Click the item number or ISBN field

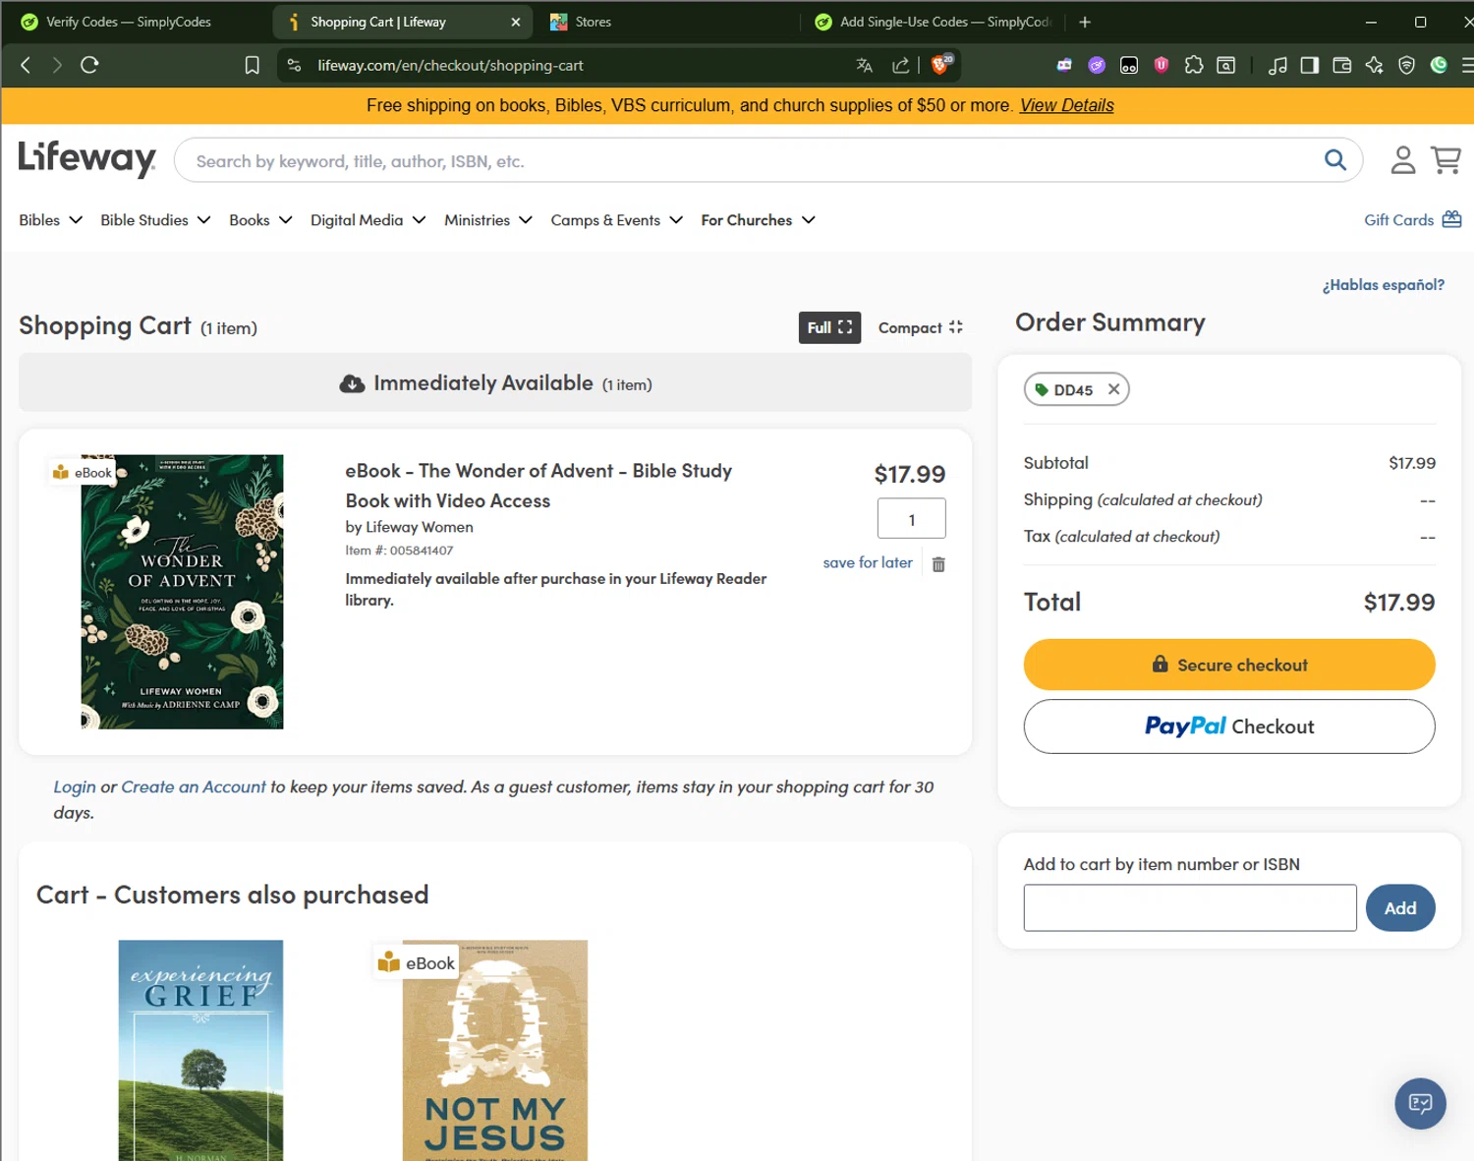point(1189,907)
